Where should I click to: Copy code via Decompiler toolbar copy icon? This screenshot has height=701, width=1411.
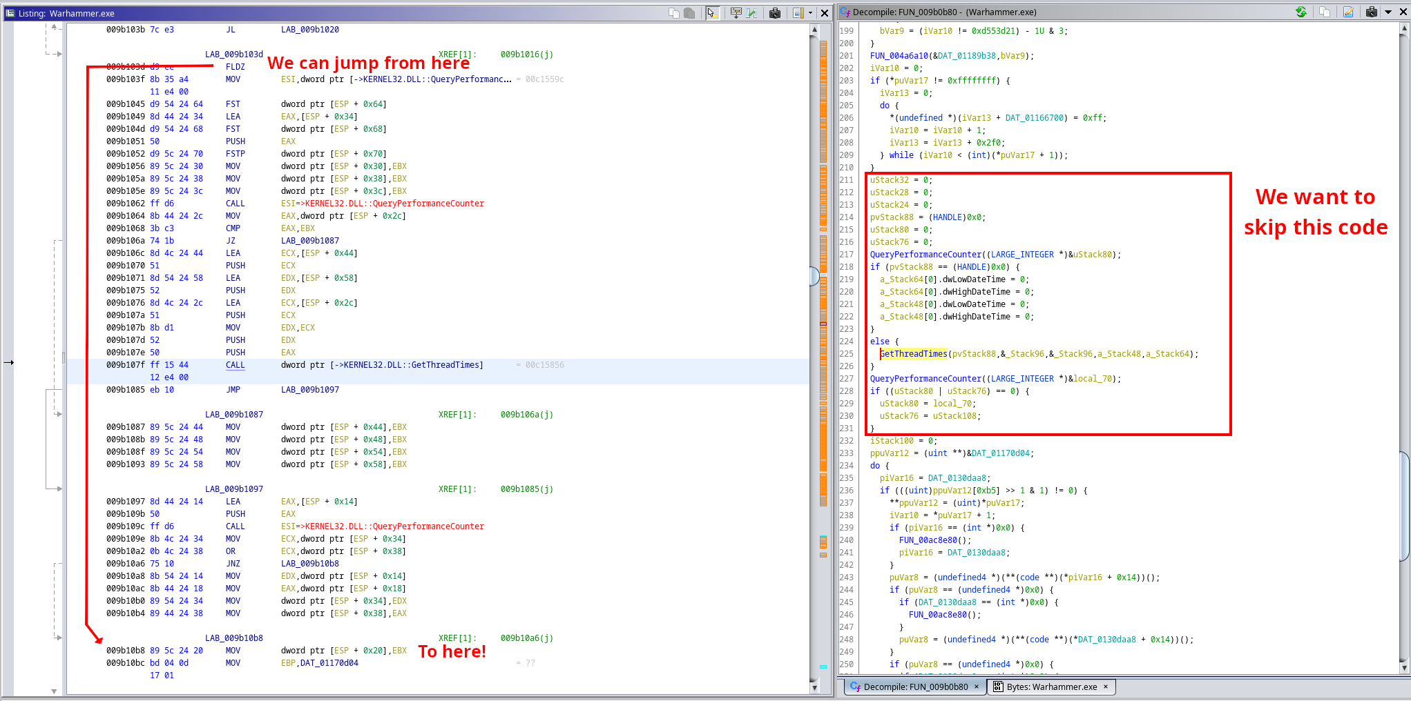pyautogui.click(x=1325, y=12)
